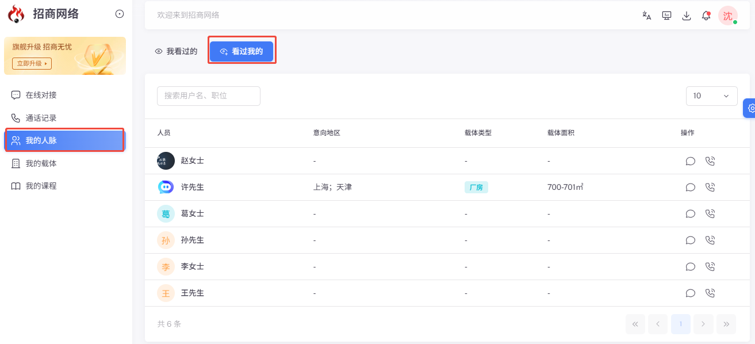This screenshot has width=755, height=344.
Task: Start chat with 葛女士
Action: tap(691, 214)
